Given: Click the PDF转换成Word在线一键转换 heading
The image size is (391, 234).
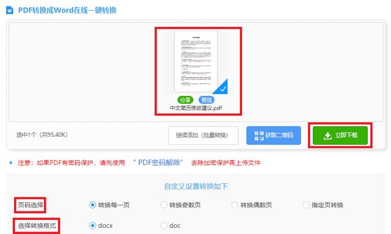Looking at the screenshot, I should point(67,10).
